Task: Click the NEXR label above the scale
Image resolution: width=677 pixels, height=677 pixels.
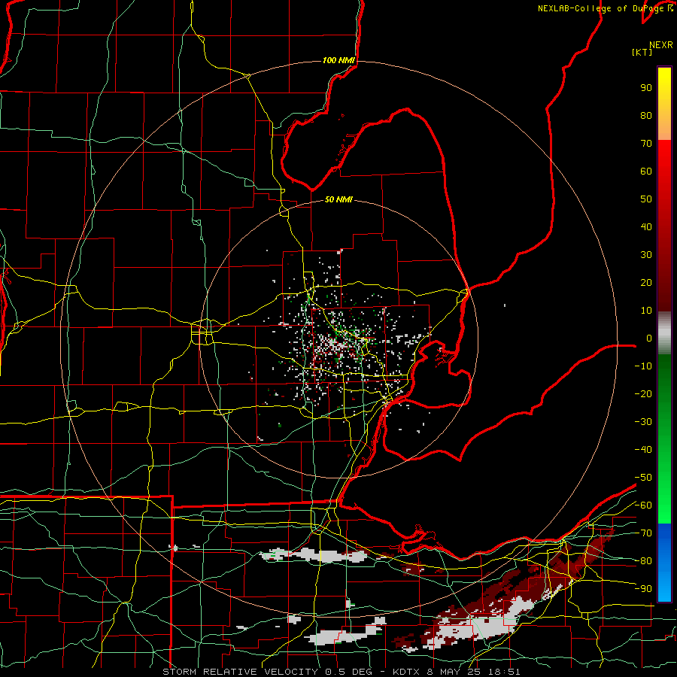Action: click(661, 45)
